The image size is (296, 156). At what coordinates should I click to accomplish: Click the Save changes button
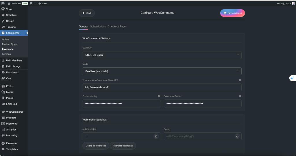click(x=232, y=13)
